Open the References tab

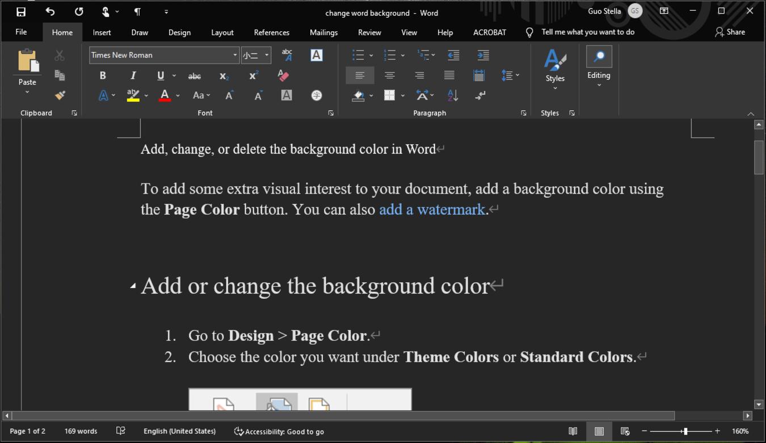pos(272,32)
